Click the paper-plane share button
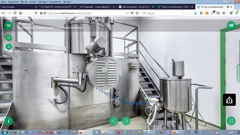The height and width of the screenshot is (135, 240). coord(231,25)
